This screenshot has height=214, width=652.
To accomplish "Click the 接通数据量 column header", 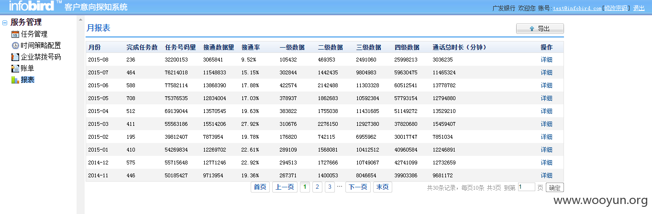I will pyautogui.click(x=219, y=47).
